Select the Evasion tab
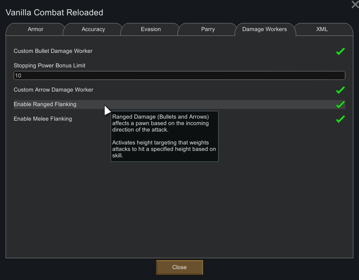 [151, 29]
